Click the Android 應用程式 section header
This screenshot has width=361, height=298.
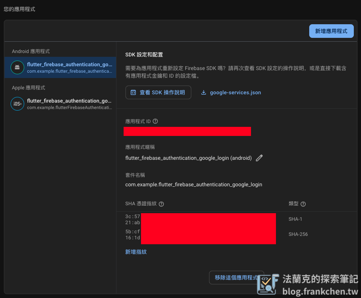pyautogui.click(x=31, y=51)
